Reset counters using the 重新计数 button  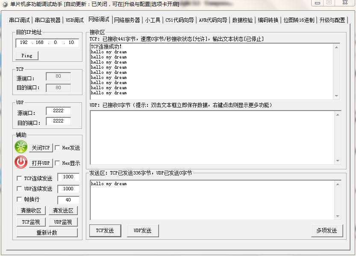point(47,232)
